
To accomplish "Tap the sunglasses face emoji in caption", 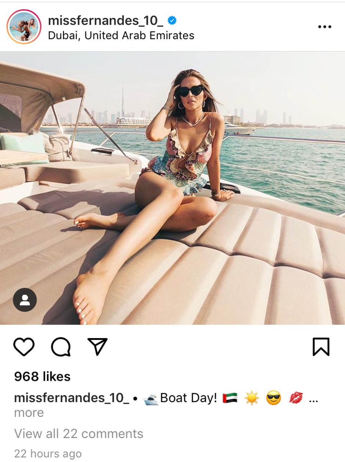I will pyautogui.click(x=273, y=398).
